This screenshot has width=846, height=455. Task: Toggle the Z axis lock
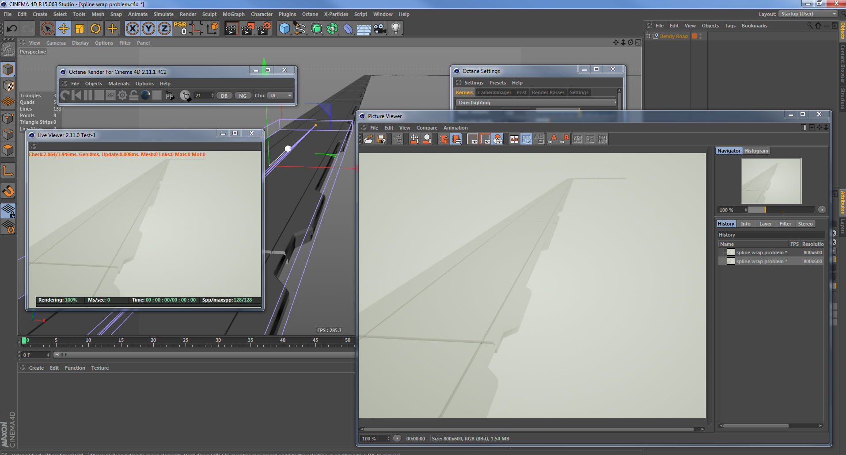pyautogui.click(x=164, y=29)
